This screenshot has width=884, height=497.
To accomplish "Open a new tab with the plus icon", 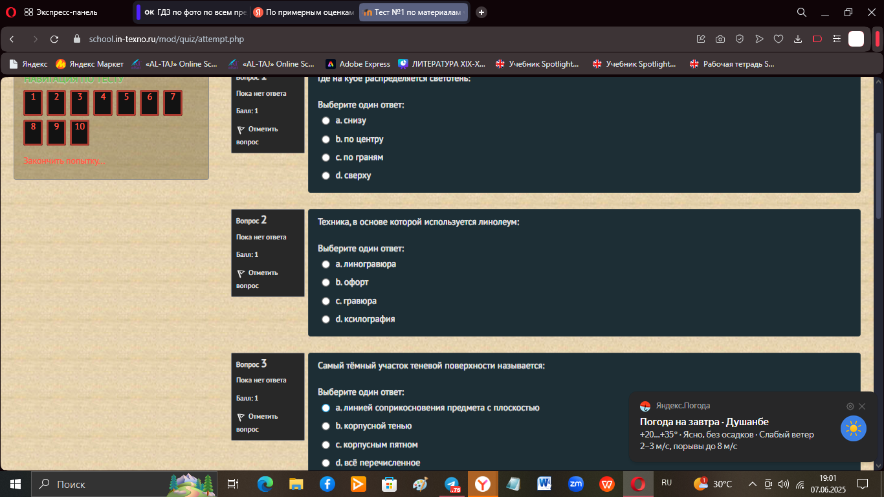I will point(481,12).
